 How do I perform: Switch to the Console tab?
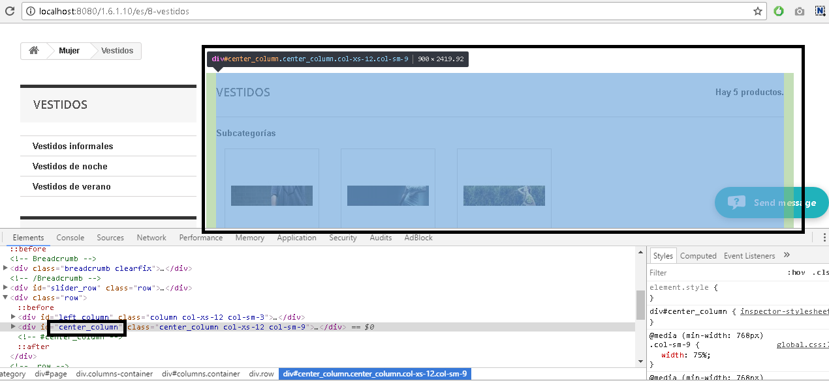click(x=70, y=238)
